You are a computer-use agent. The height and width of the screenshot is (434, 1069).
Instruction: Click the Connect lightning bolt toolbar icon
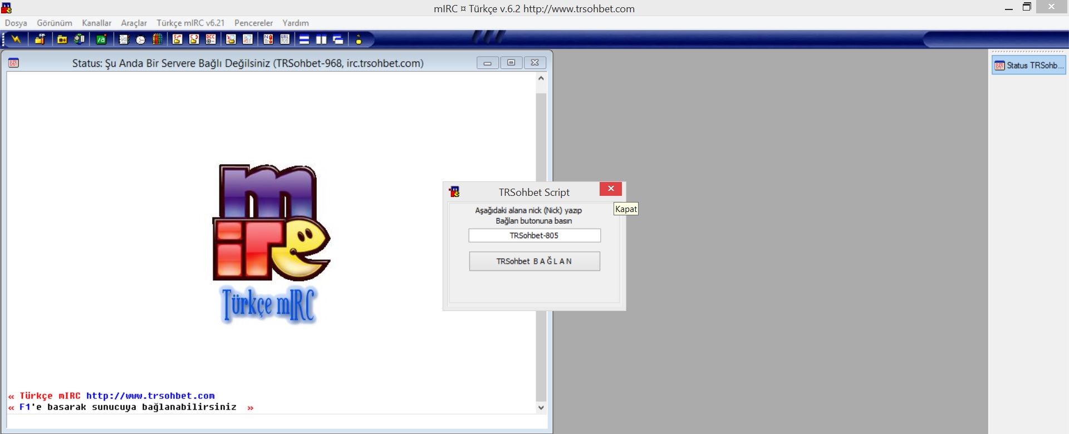click(16, 40)
